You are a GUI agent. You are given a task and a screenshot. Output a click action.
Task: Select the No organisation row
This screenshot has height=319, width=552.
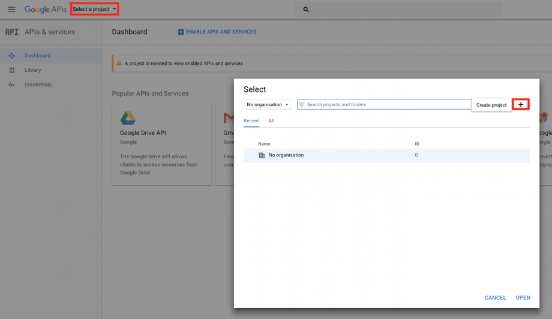[x=386, y=155]
